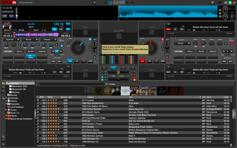This screenshot has height=148, width=237.
Task: Increase deck 1 loop size with right arrow
Action: tap(61, 51)
